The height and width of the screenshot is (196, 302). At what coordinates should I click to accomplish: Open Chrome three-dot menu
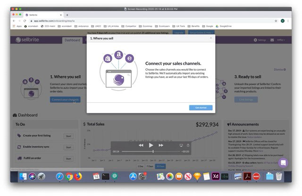[288, 21]
